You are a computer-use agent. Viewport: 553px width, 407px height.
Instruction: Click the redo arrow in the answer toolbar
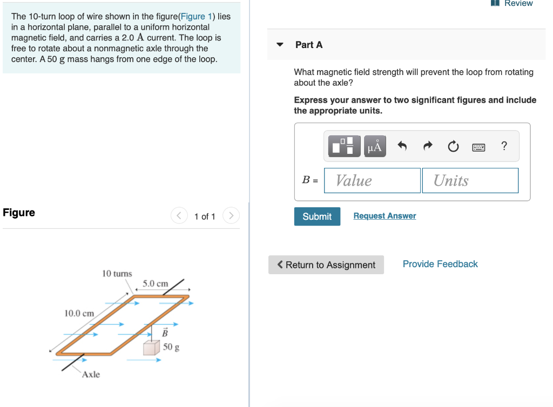(x=427, y=146)
